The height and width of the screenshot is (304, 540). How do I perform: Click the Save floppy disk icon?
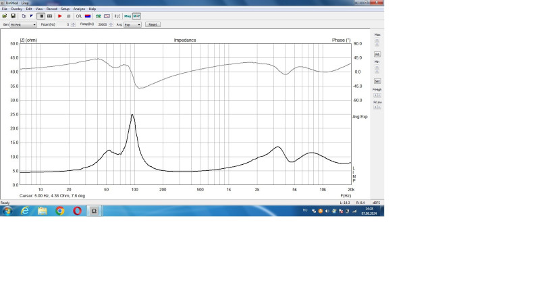point(13,16)
